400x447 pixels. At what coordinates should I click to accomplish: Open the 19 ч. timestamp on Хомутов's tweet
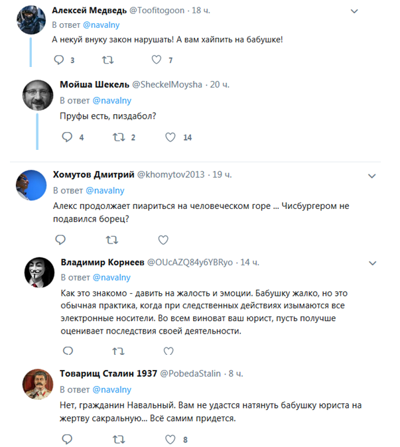click(x=222, y=174)
